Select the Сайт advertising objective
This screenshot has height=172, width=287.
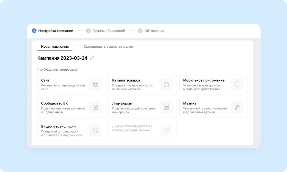pyautogui.click(x=64, y=84)
